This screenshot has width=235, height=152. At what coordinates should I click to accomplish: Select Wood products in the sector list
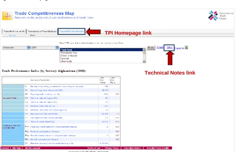click(102, 55)
